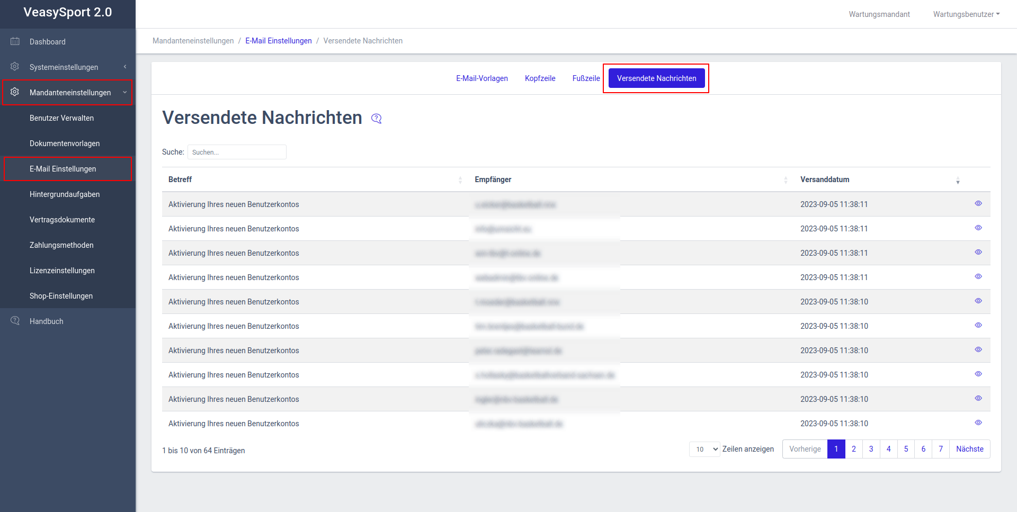1017x512 pixels.
Task: Toggle Versanddatum sort order
Action: click(x=957, y=180)
